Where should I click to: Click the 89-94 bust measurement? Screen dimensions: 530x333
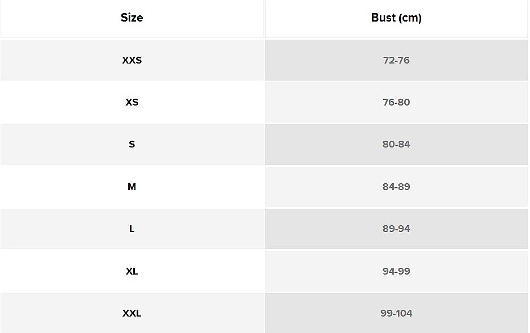pyautogui.click(x=396, y=229)
